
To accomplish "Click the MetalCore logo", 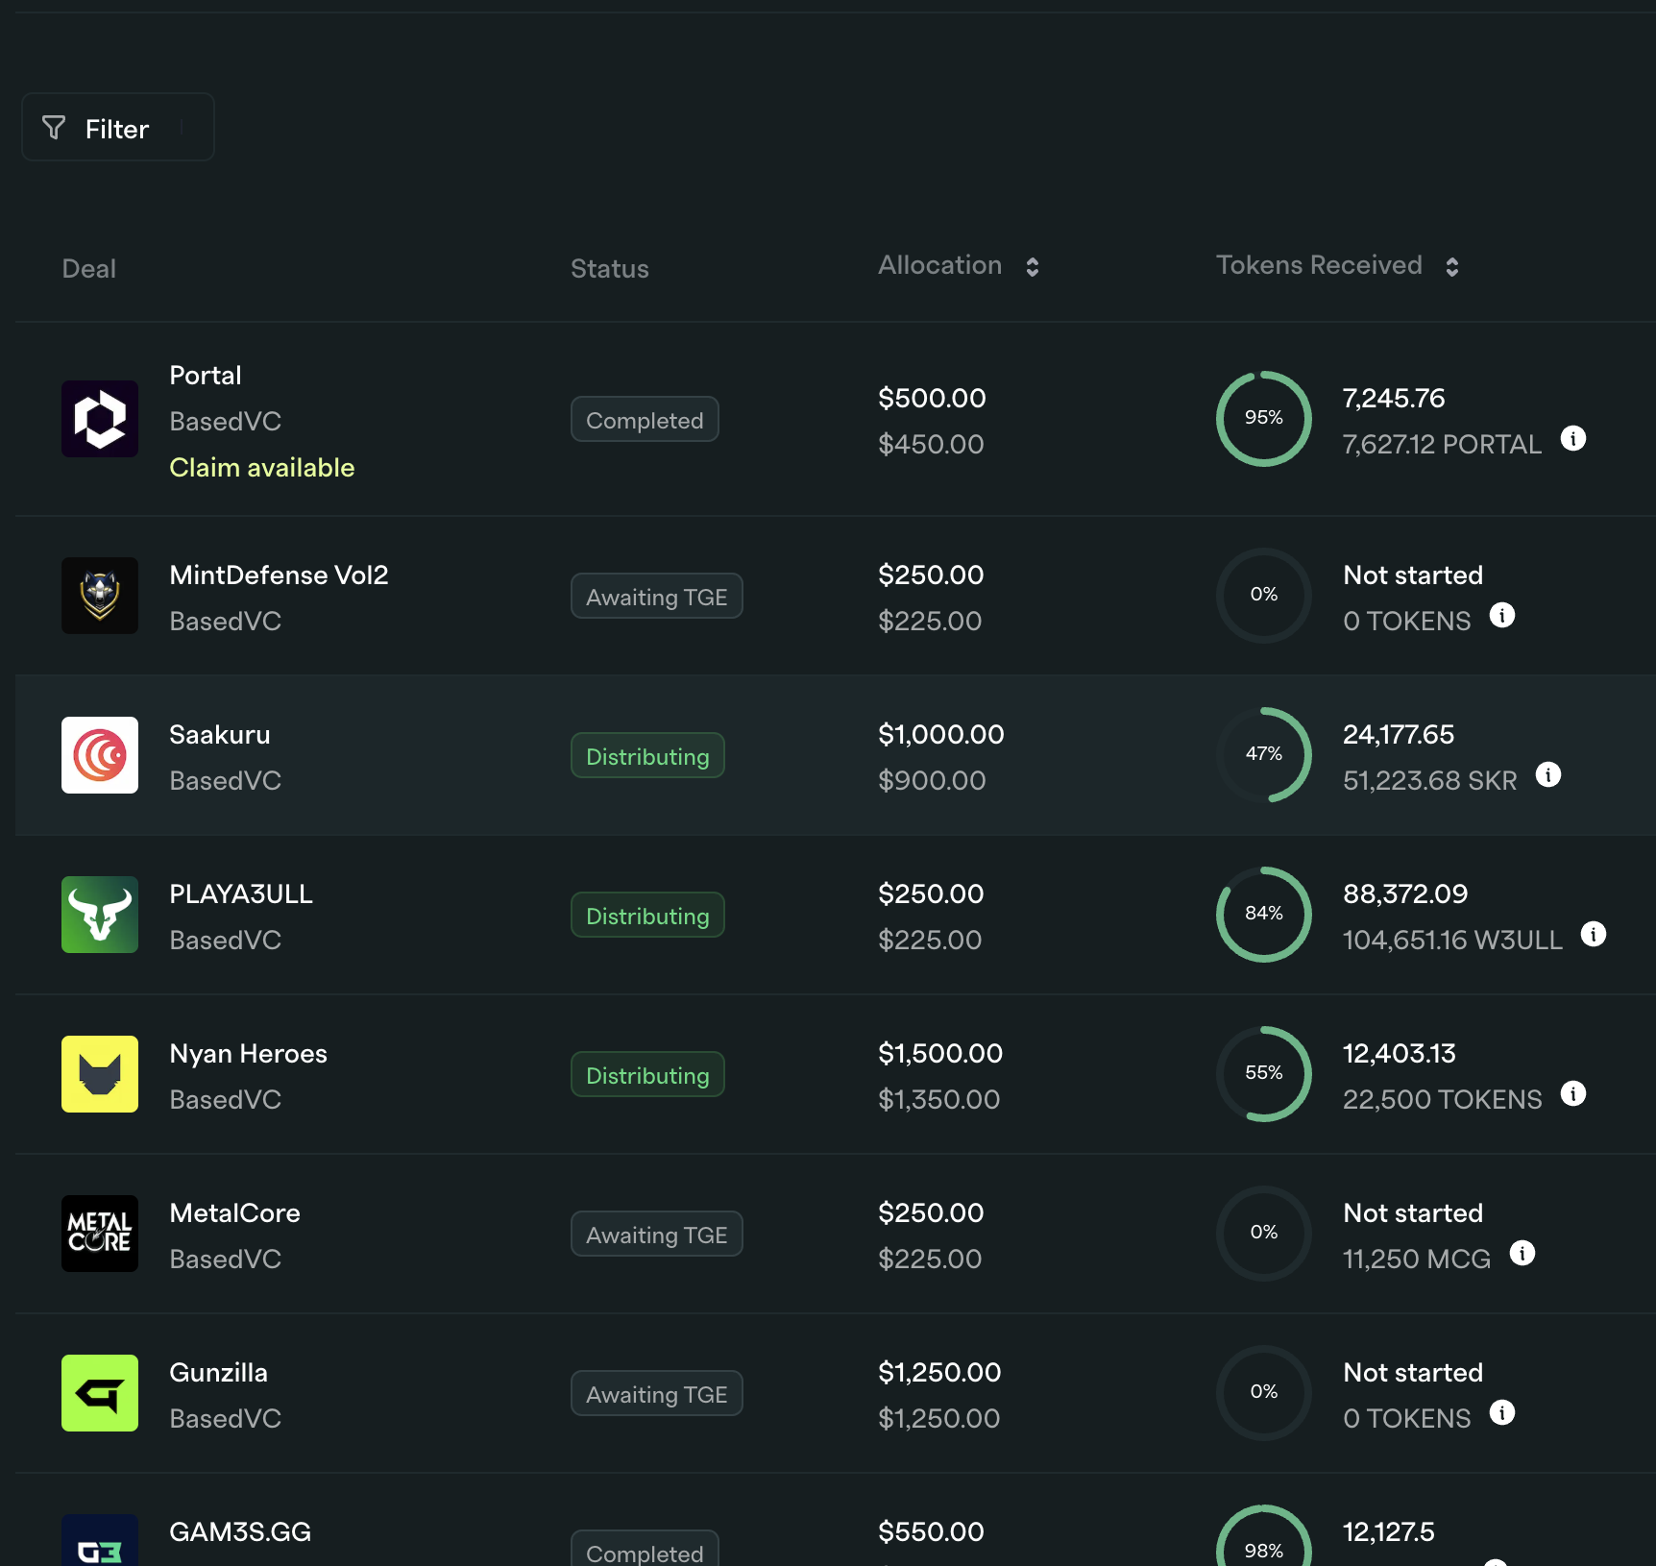I will point(100,1234).
